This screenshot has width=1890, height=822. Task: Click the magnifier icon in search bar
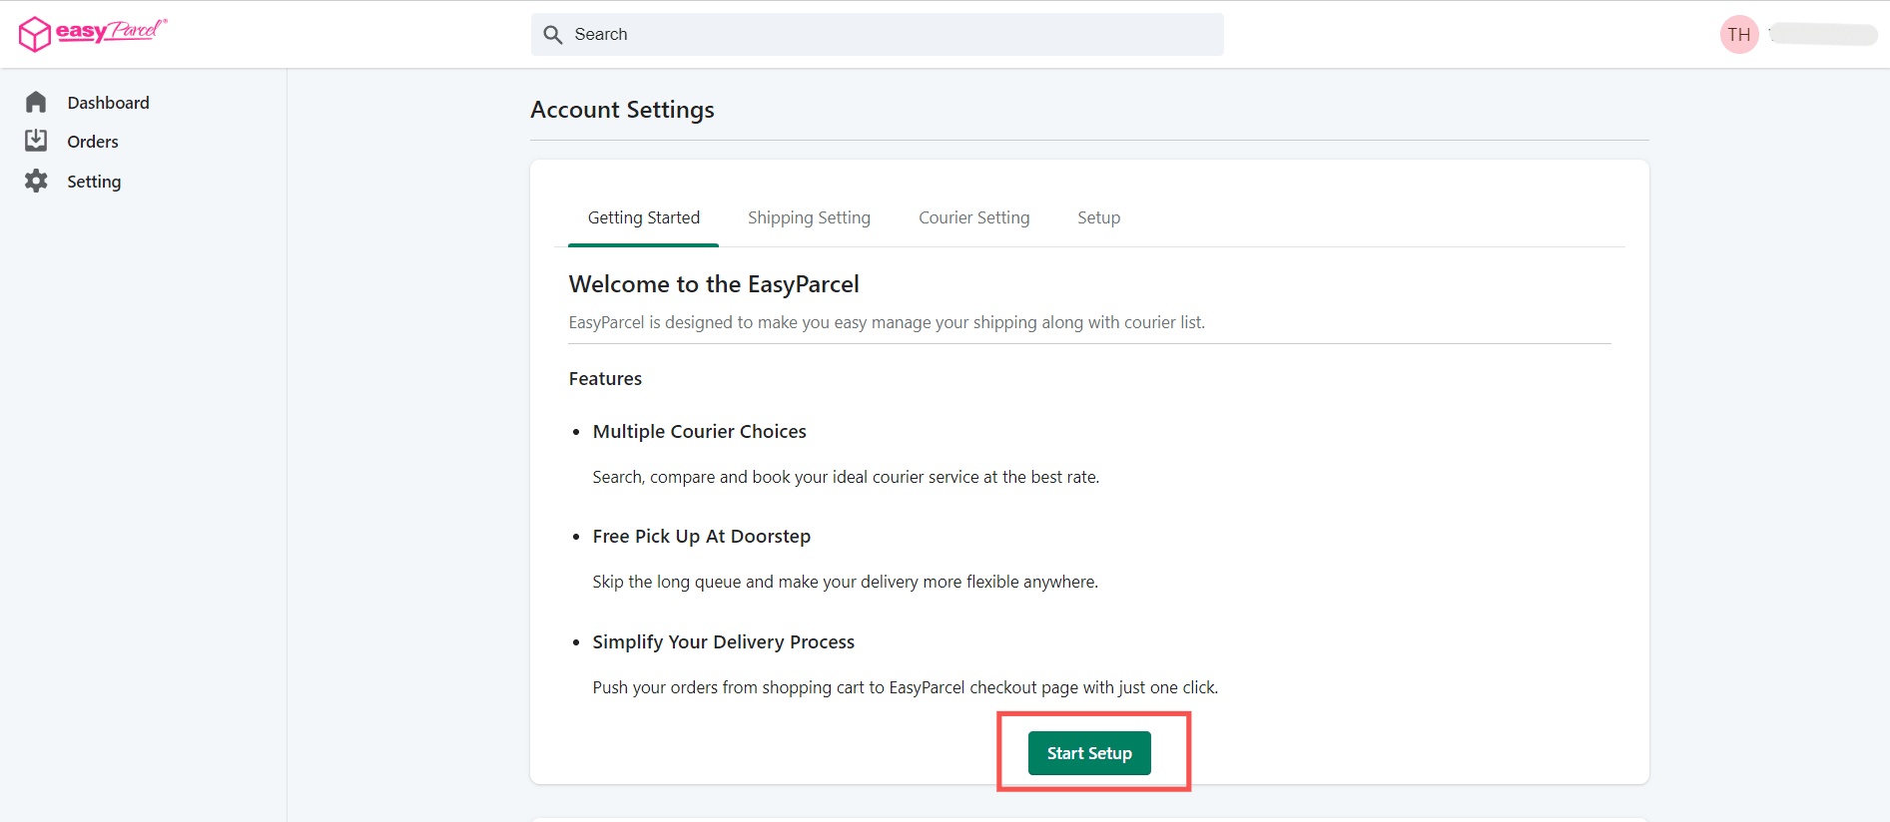tap(553, 35)
